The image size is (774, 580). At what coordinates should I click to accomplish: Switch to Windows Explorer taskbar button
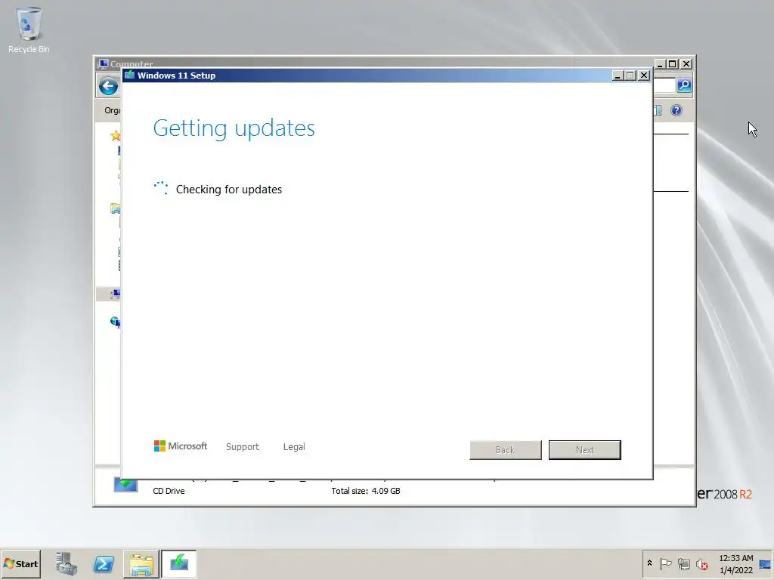tap(141, 563)
